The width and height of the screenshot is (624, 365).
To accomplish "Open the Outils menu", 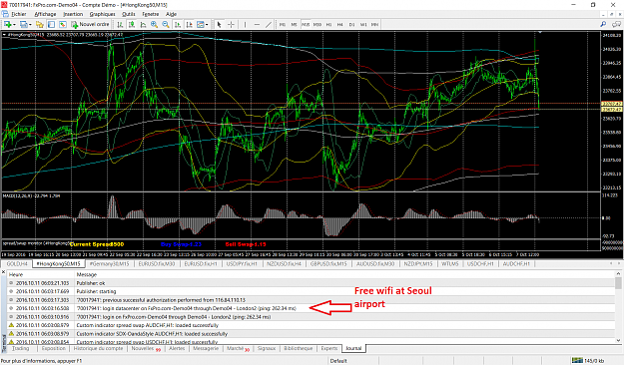I will (129, 14).
